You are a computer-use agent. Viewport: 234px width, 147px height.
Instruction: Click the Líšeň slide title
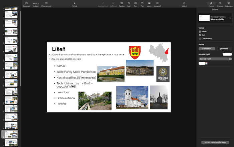(58, 49)
